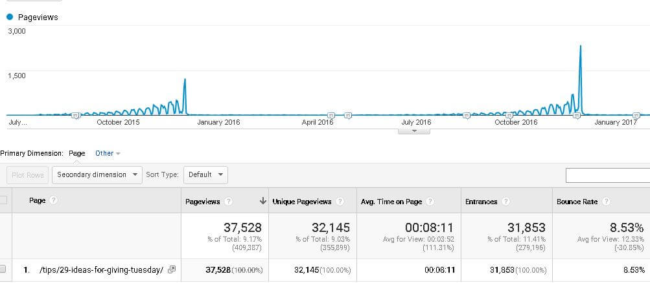
Task: Open the /tips/29-ideas-for-giving-tuesday/ link
Action: [101, 269]
